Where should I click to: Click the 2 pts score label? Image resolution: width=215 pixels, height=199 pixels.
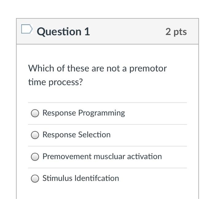[176, 32]
